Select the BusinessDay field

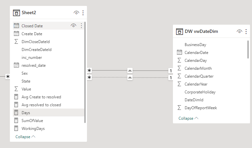point(195,45)
